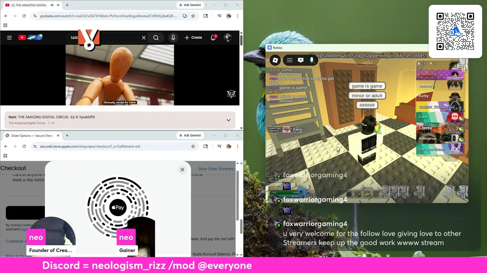Click the 'minor or adult' chat bubble
487x273 pixels.
[367, 96]
